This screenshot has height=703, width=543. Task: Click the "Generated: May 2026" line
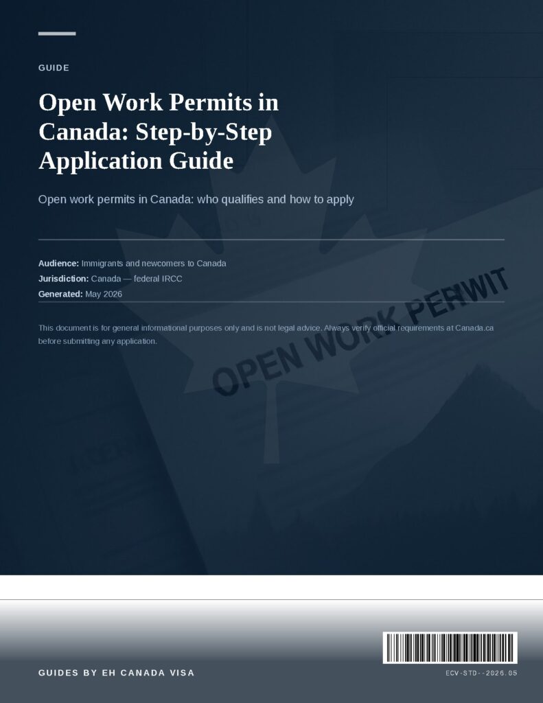(x=80, y=294)
